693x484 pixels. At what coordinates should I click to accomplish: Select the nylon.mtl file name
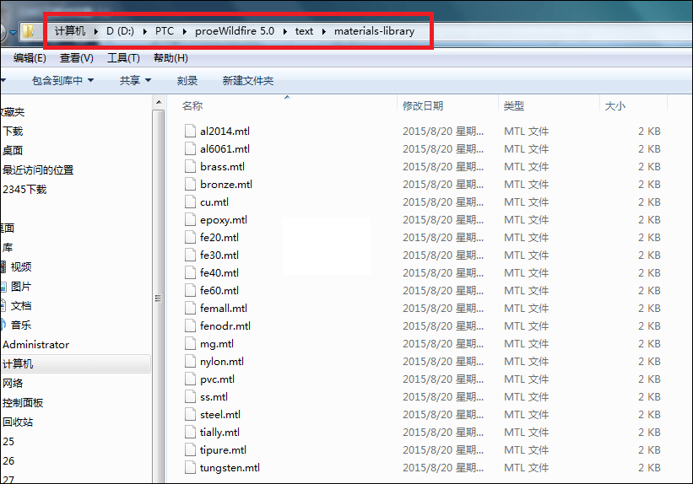click(x=222, y=362)
